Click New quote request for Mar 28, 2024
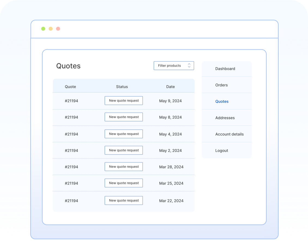The image size is (308, 247). click(123, 166)
